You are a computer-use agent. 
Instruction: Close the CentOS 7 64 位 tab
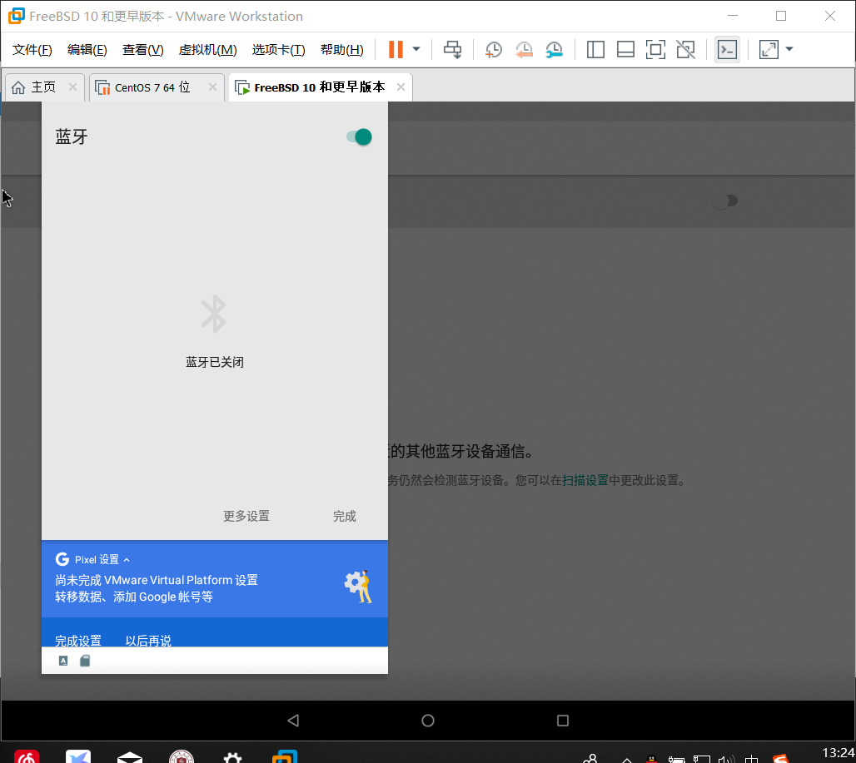coord(213,87)
